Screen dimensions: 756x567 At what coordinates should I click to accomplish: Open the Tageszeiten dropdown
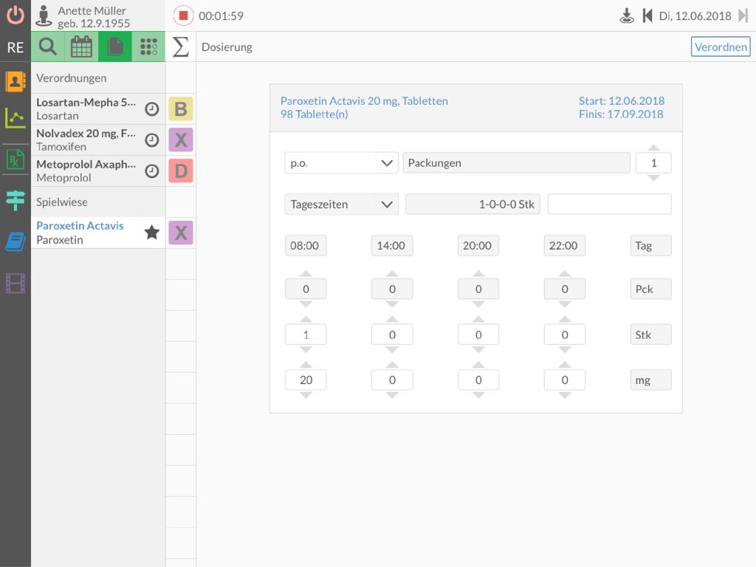341,204
